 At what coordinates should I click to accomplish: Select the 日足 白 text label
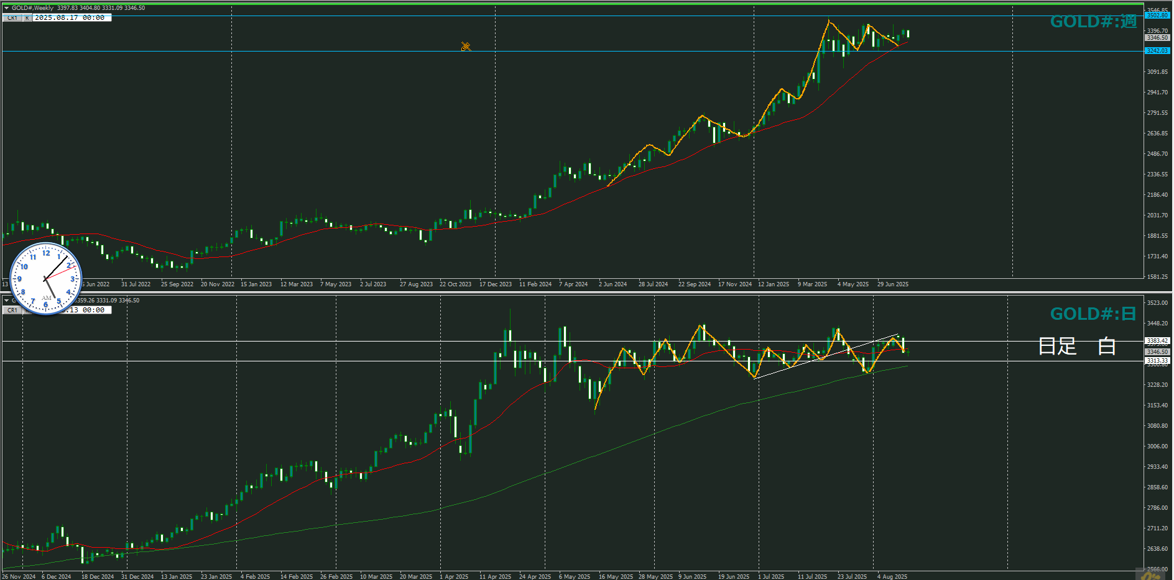pyautogui.click(x=1077, y=346)
